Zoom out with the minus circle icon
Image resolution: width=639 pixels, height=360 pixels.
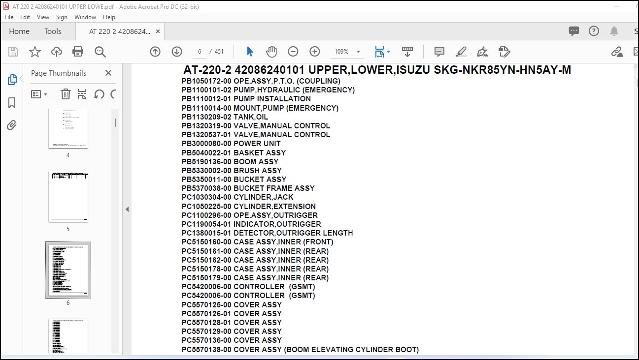pos(293,52)
